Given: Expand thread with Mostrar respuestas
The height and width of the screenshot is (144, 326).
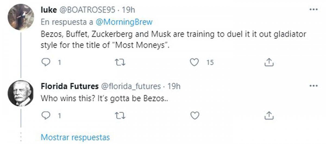Looking at the screenshot, I should tap(75, 136).
